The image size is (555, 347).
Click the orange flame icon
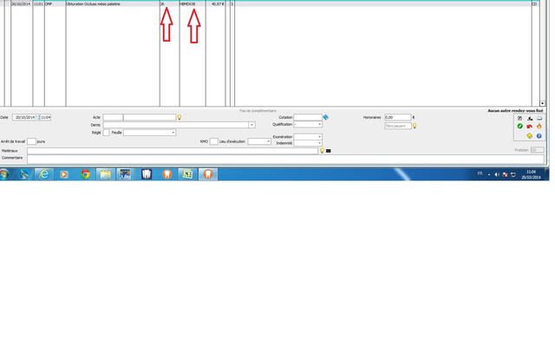click(x=539, y=126)
